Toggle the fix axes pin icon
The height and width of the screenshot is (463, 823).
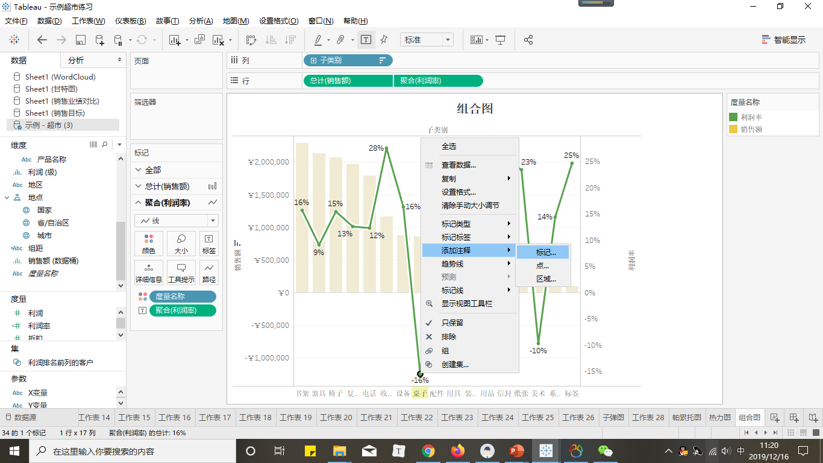coord(384,40)
